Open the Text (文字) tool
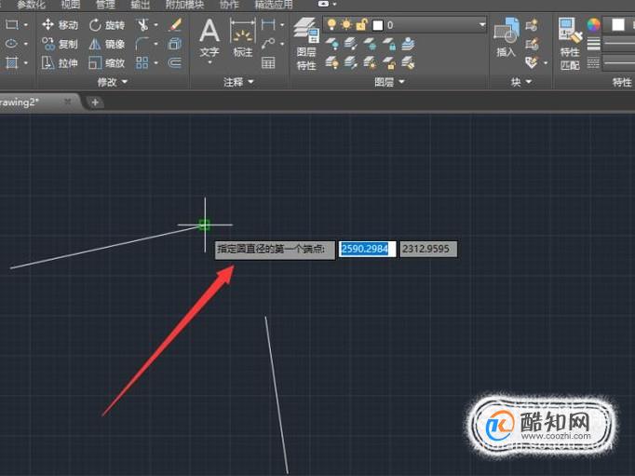The height and width of the screenshot is (476, 635). coord(209,40)
